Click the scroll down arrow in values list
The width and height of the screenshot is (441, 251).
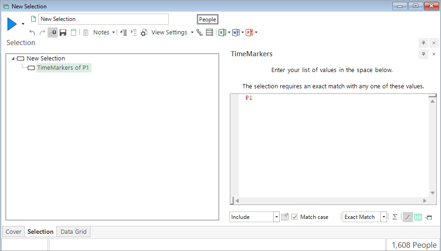click(x=433, y=193)
